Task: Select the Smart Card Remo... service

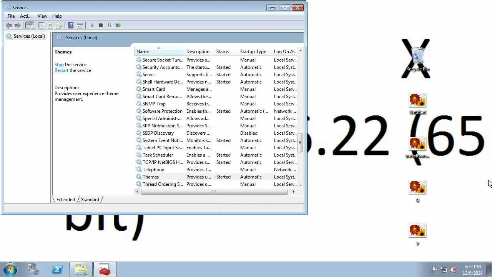Action: 216,97
